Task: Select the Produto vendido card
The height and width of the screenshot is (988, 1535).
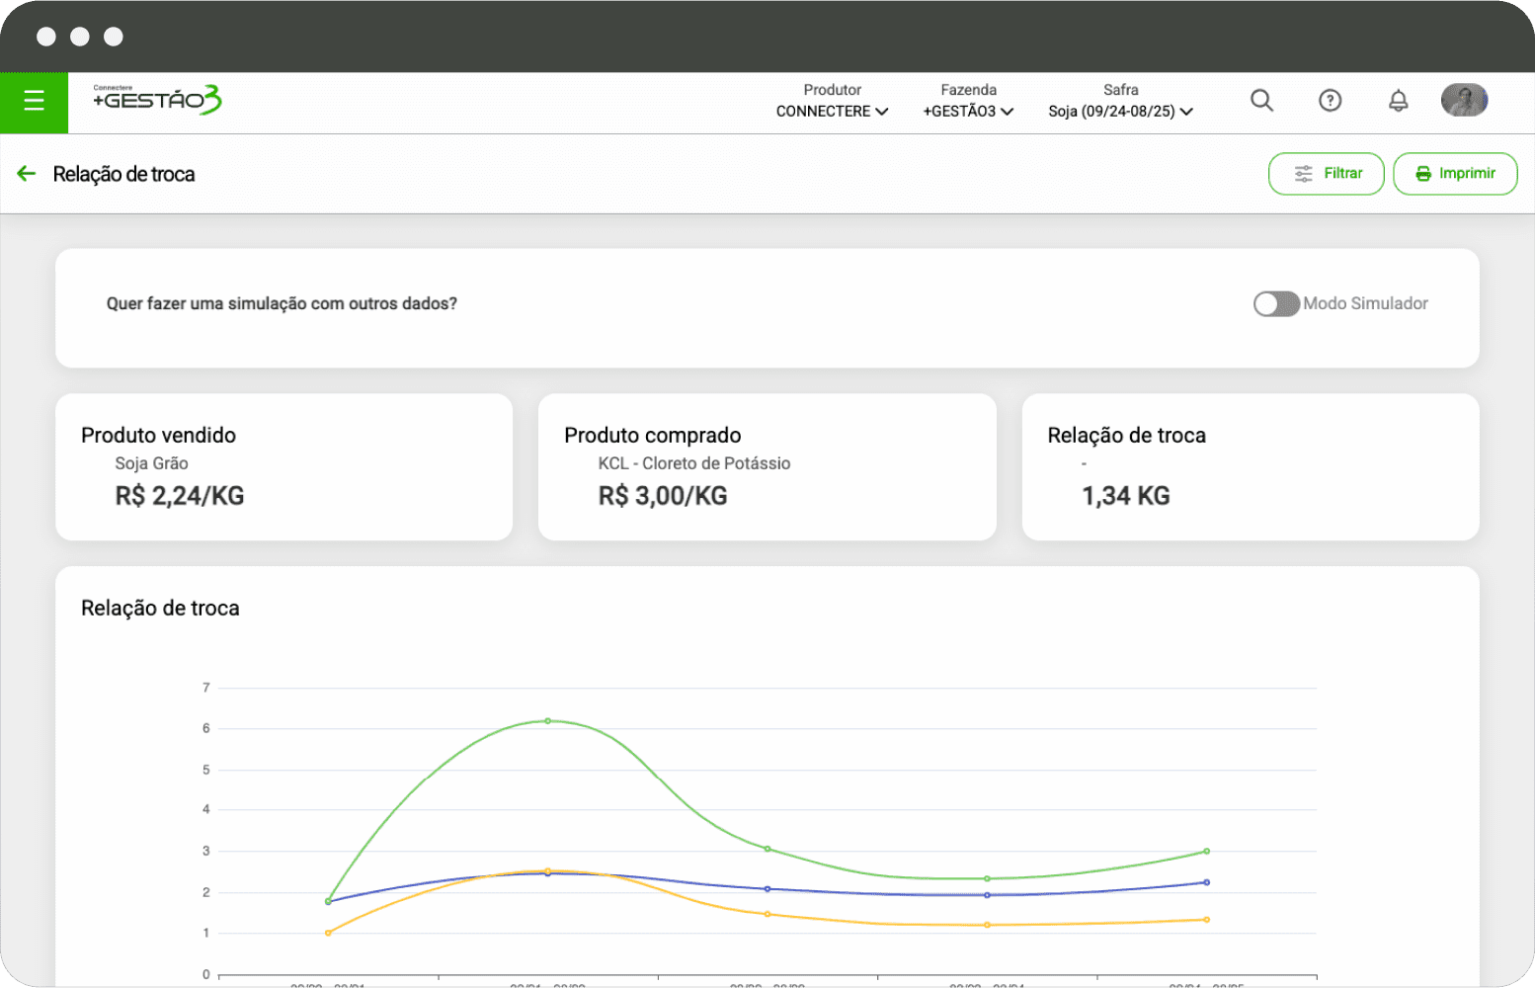Action: coord(283,467)
